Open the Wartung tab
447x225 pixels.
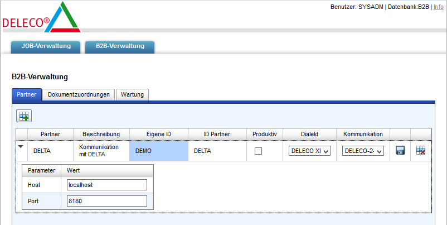click(132, 95)
